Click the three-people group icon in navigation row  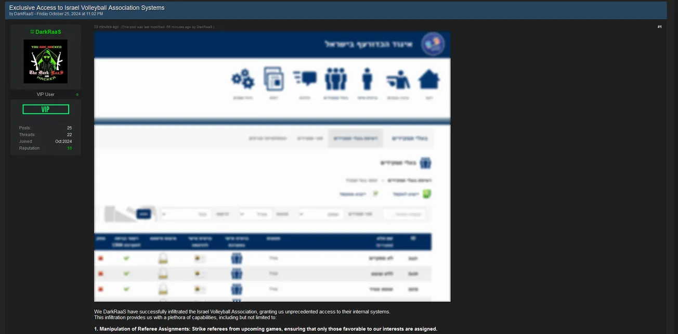click(335, 79)
